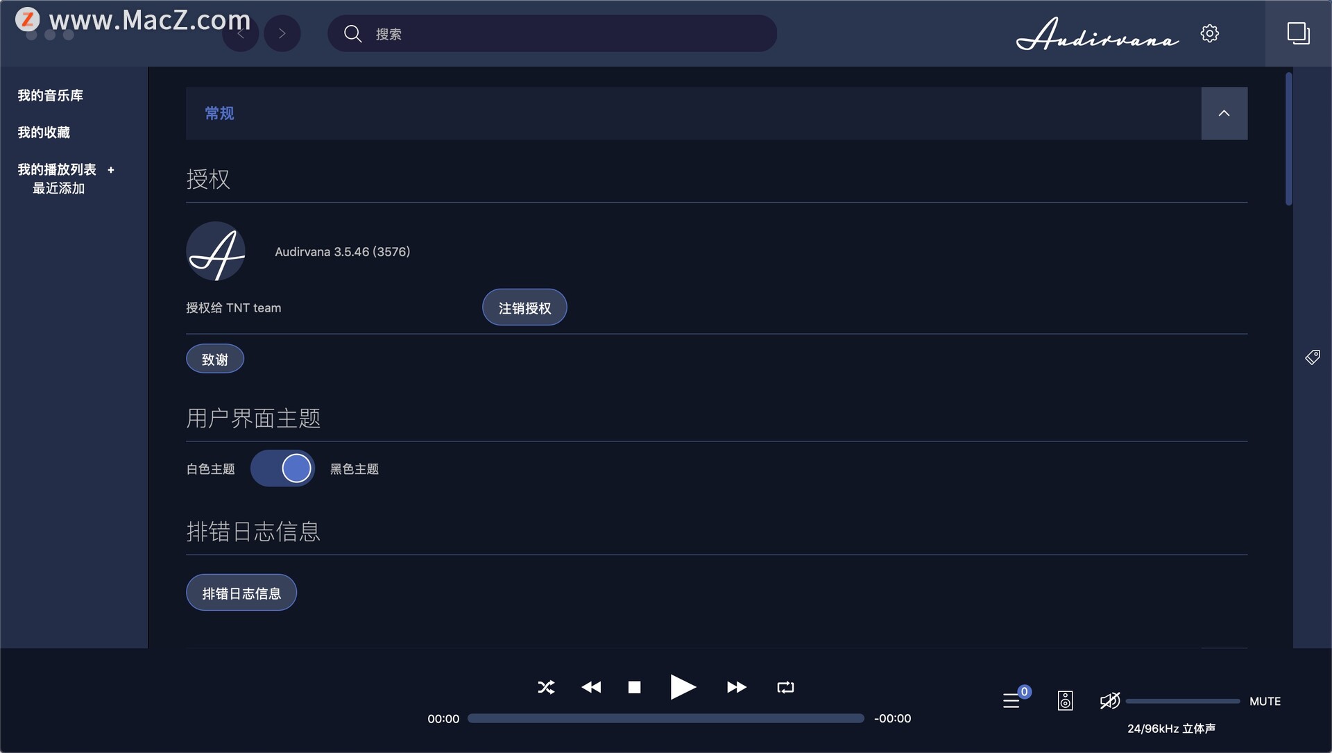Click the 黑色主题 label
This screenshot has height=753, width=1332.
point(355,469)
